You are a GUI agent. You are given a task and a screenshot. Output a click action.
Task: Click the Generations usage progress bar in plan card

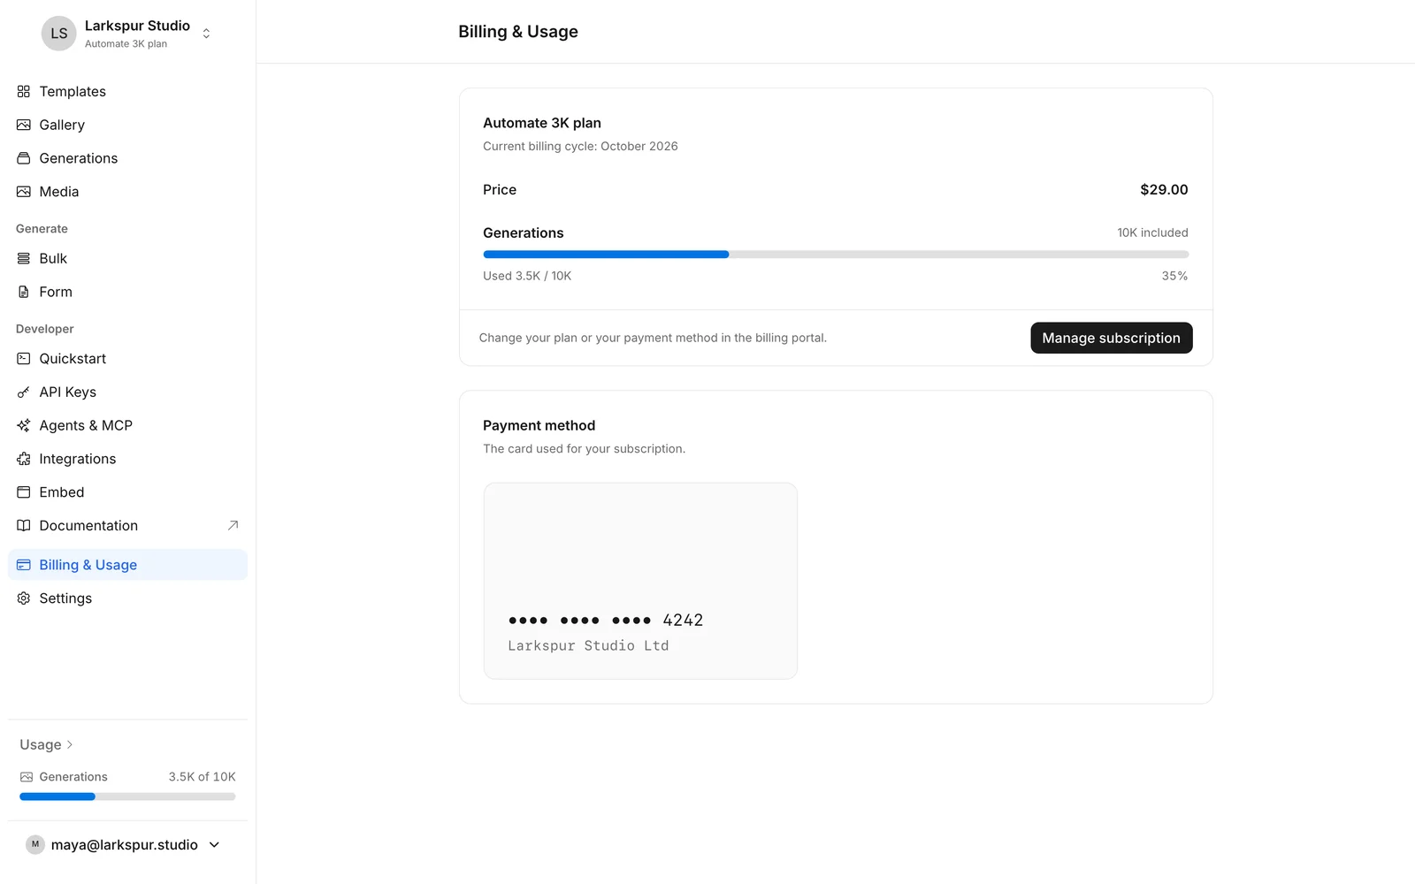[x=836, y=255]
